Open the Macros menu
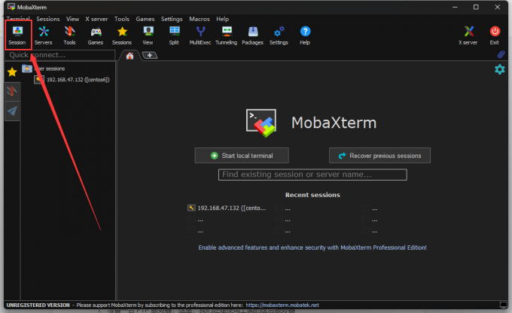Viewport: 512px width, 313px height. pyautogui.click(x=200, y=19)
